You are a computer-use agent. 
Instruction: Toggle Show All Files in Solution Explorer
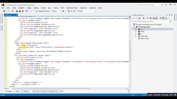point(156,18)
